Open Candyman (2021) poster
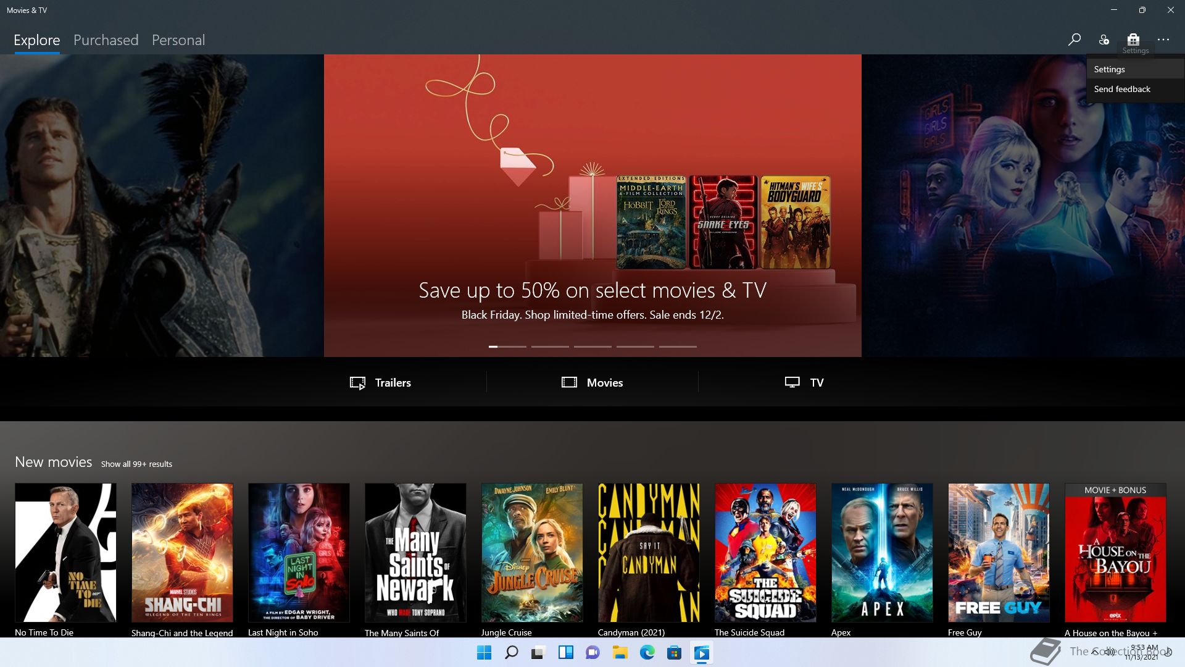This screenshot has height=667, width=1185. pos(649,553)
